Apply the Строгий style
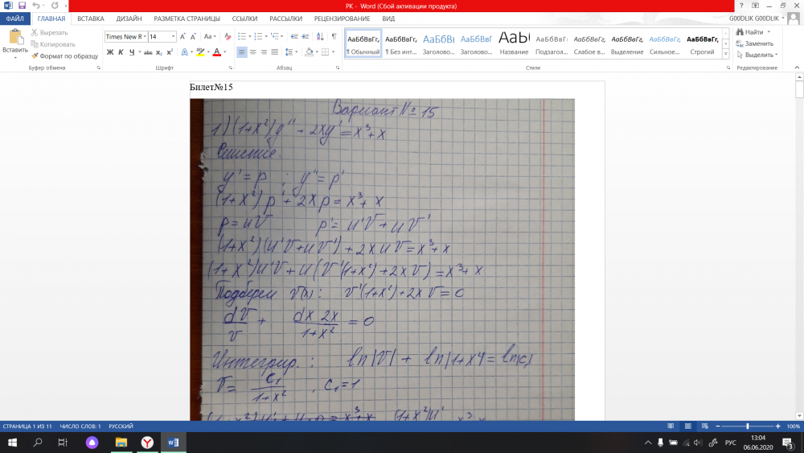The image size is (804, 453). tap(702, 43)
